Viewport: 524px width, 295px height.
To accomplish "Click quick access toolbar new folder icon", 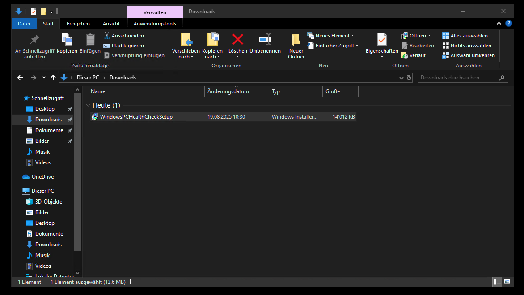I will tap(43, 12).
